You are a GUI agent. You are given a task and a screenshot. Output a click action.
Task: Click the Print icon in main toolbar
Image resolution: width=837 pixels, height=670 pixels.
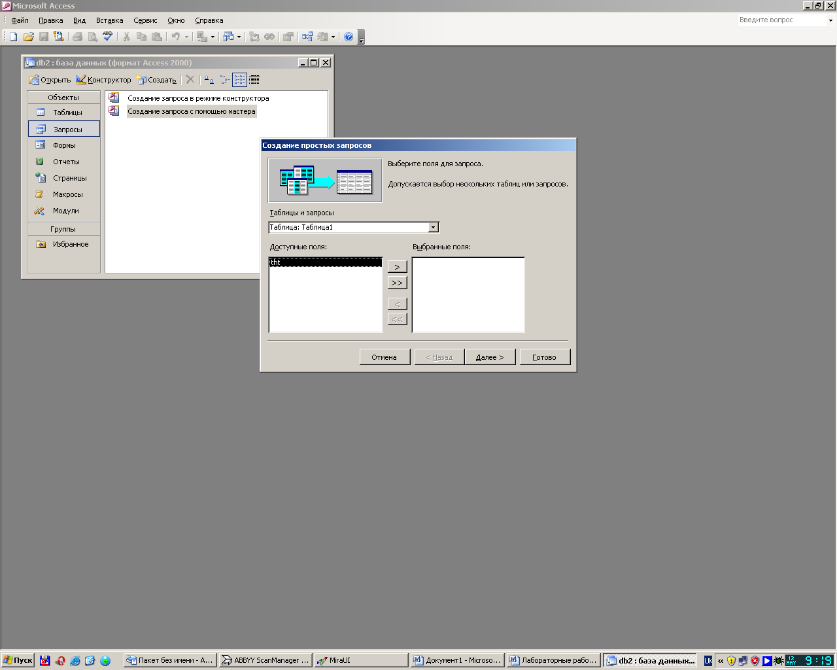[77, 37]
